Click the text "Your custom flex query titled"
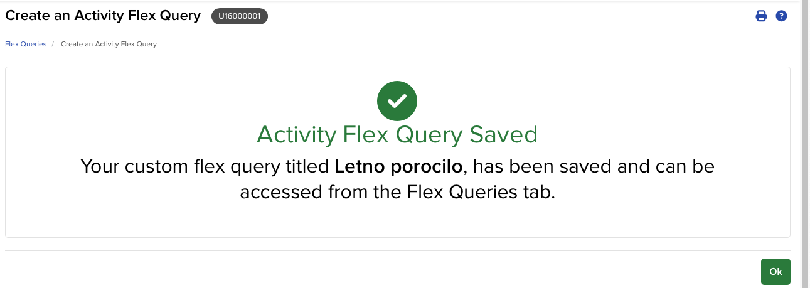 pos(206,167)
